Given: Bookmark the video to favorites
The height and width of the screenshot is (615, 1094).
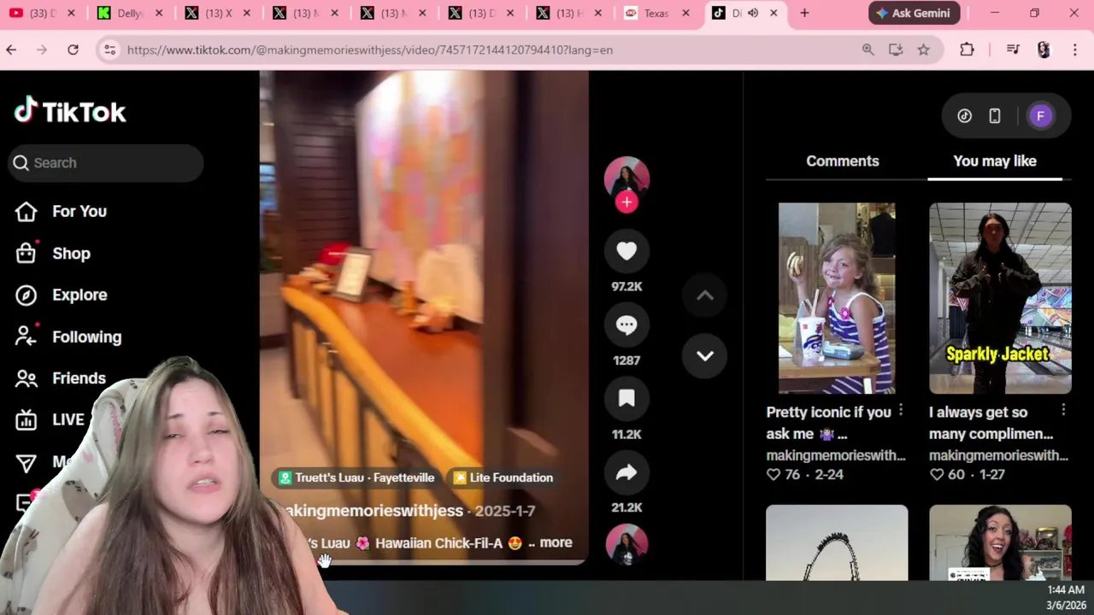Looking at the screenshot, I should [x=626, y=399].
